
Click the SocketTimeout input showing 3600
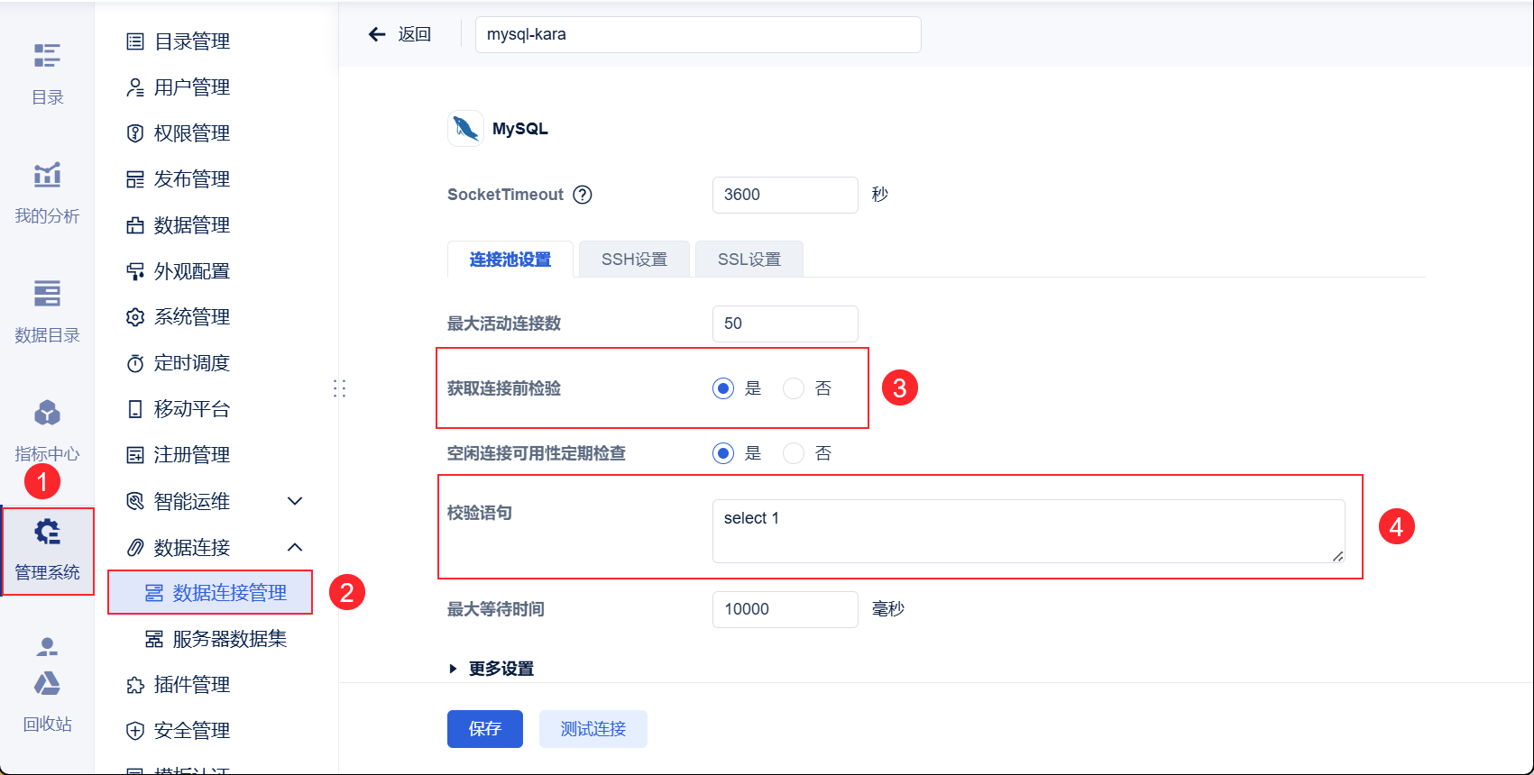pyautogui.click(x=785, y=195)
